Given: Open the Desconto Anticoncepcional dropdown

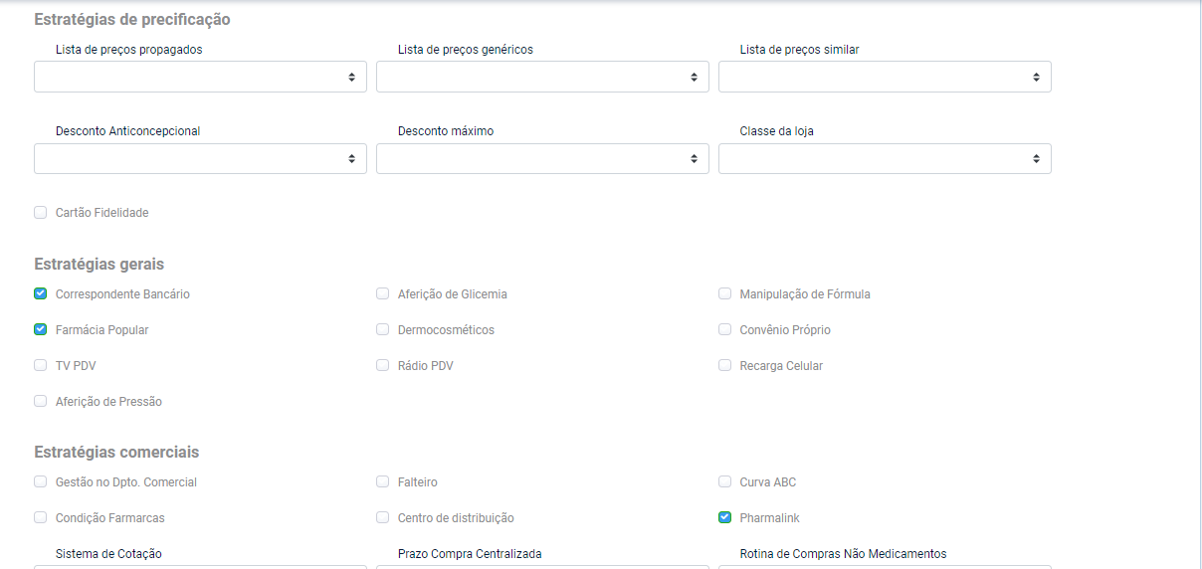Looking at the screenshot, I should pos(200,158).
